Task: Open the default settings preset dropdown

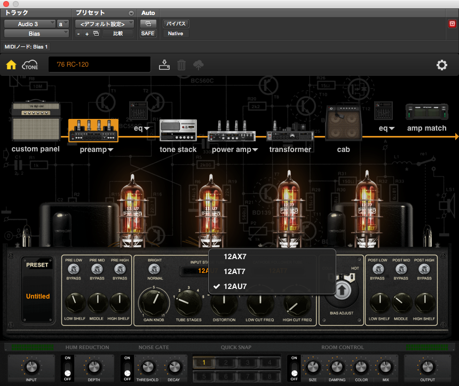Action: (105, 24)
